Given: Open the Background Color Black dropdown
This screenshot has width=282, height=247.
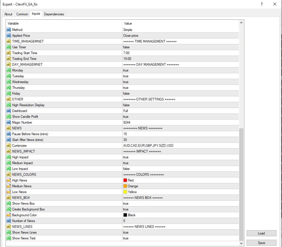Looking at the screenshot, I should point(180,215).
